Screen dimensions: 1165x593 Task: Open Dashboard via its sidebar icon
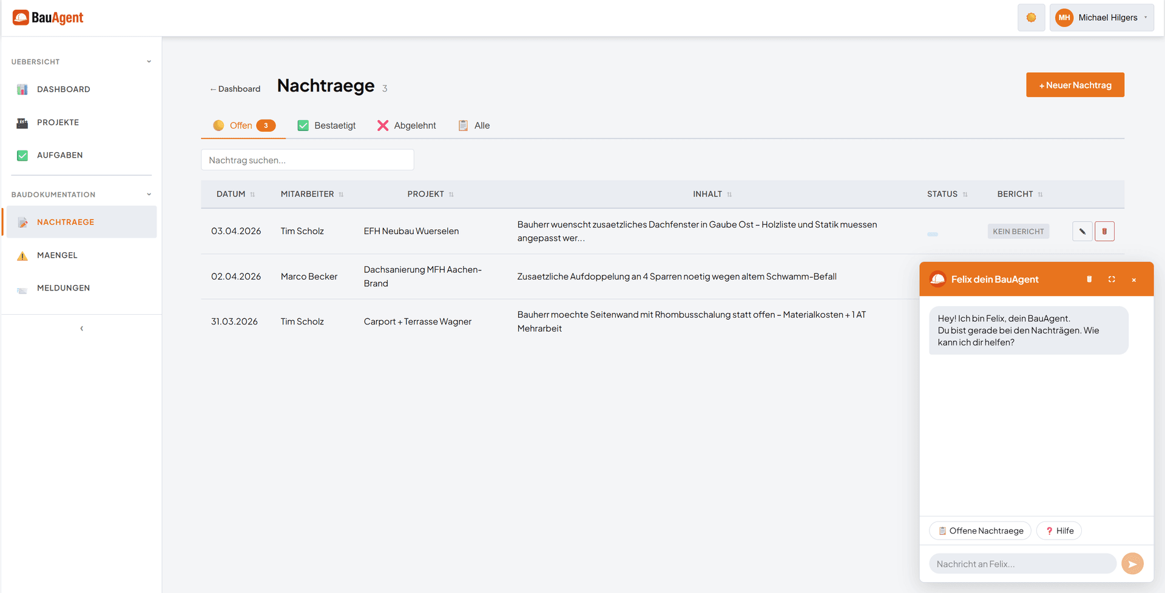tap(22, 89)
